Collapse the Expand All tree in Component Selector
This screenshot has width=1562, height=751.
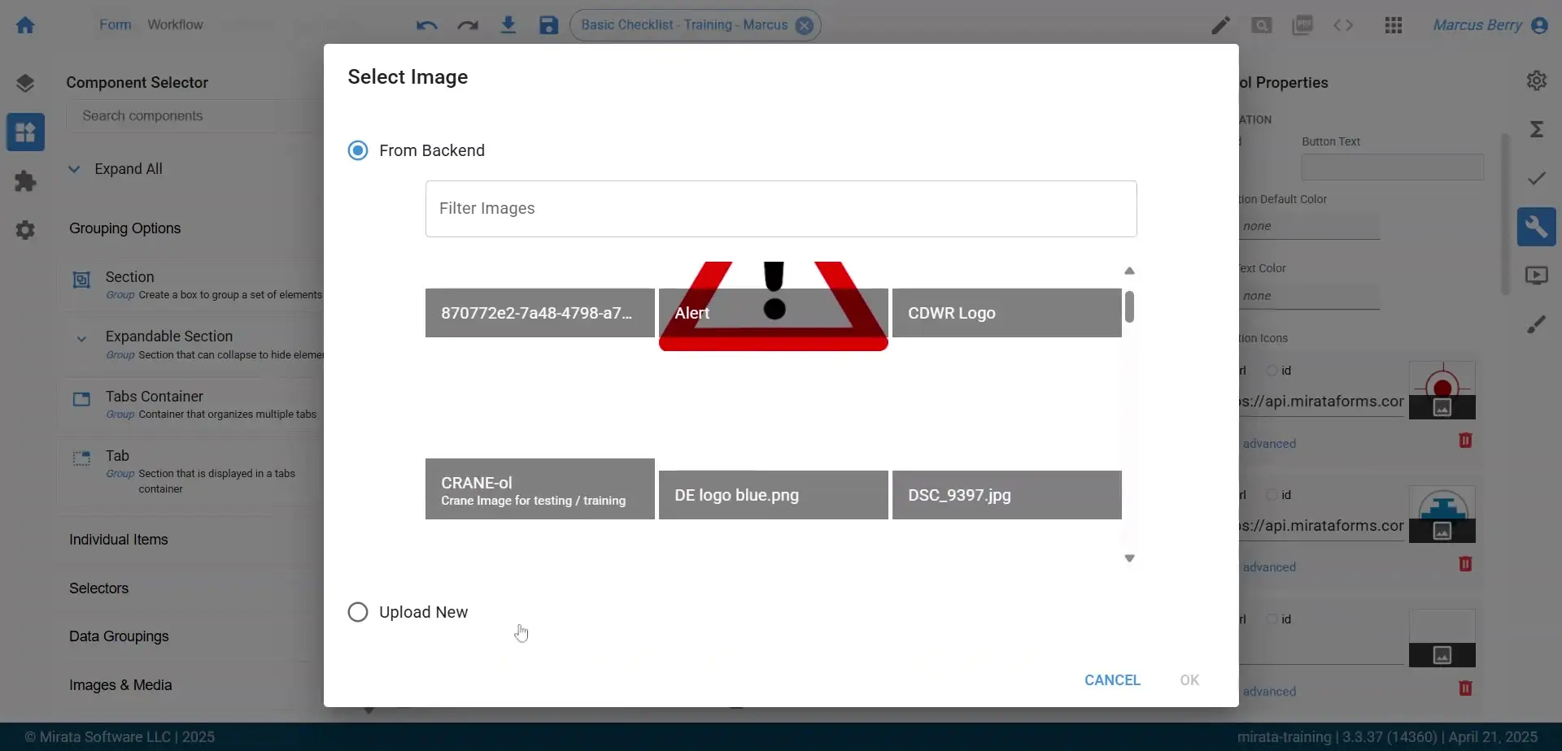coord(74,169)
